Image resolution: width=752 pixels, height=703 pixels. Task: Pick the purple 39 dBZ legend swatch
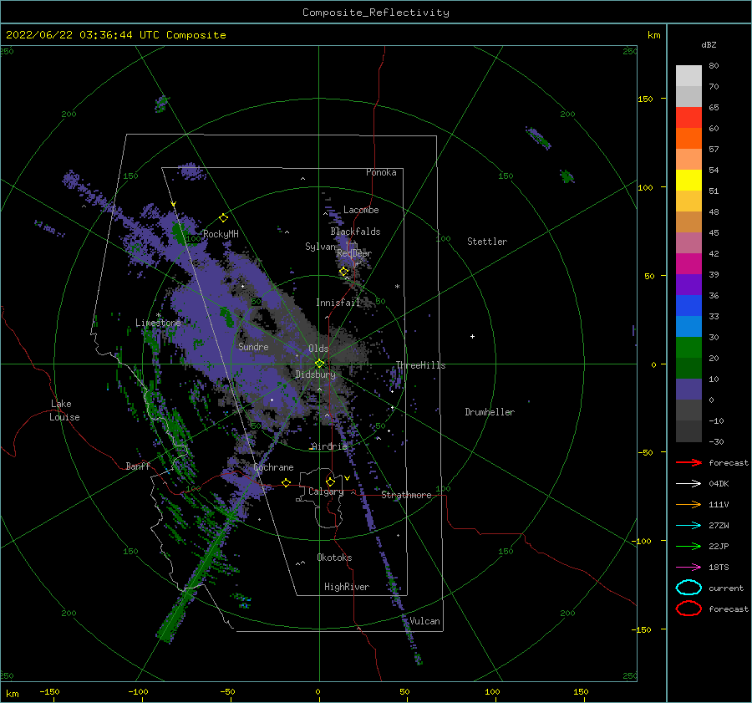click(x=688, y=284)
